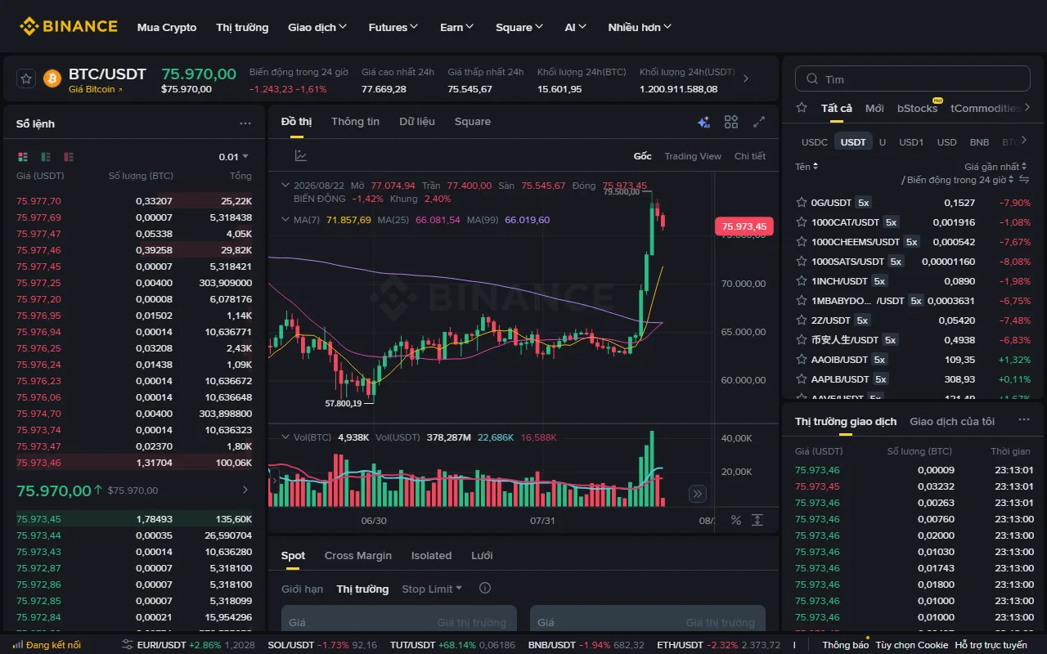Open the AI sparkle chart assistant

pyautogui.click(x=703, y=122)
